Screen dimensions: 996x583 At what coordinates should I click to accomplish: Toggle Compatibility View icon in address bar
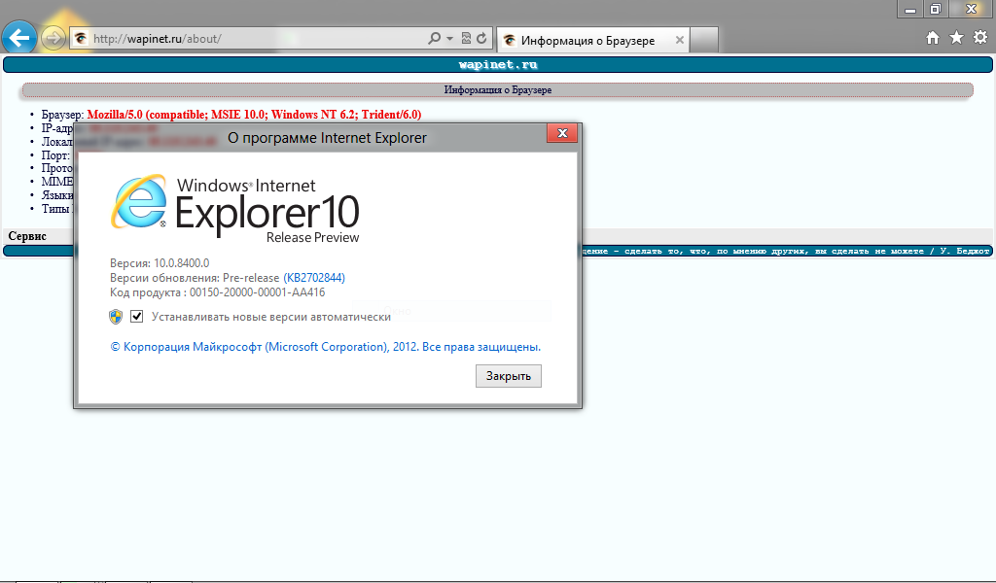tap(466, 39)
